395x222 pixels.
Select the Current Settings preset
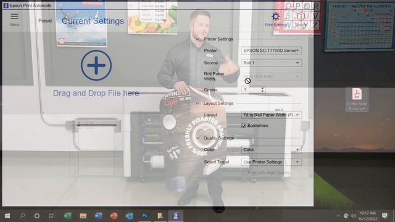point(93,21)
